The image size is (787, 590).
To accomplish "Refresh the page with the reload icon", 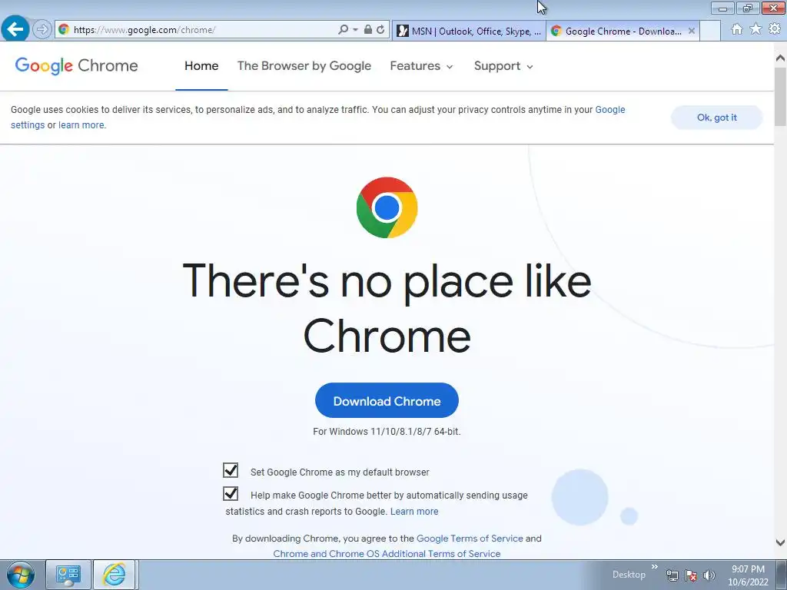I will coord(380,30).
